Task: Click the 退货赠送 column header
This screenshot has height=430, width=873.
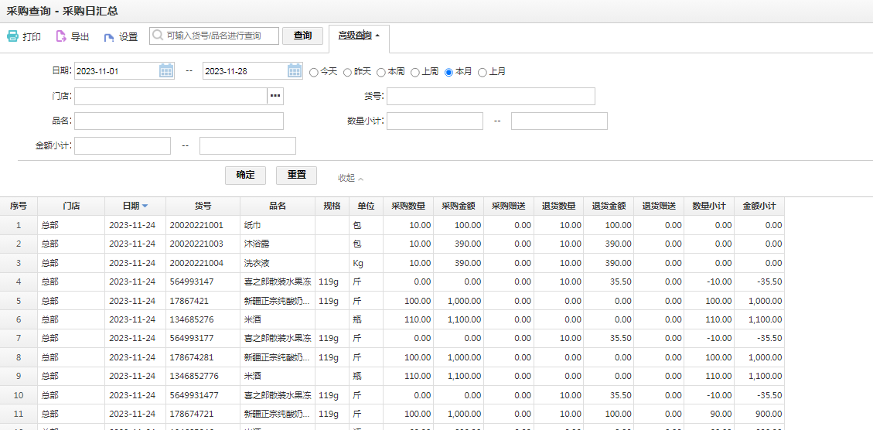Action: pos(660,206)
